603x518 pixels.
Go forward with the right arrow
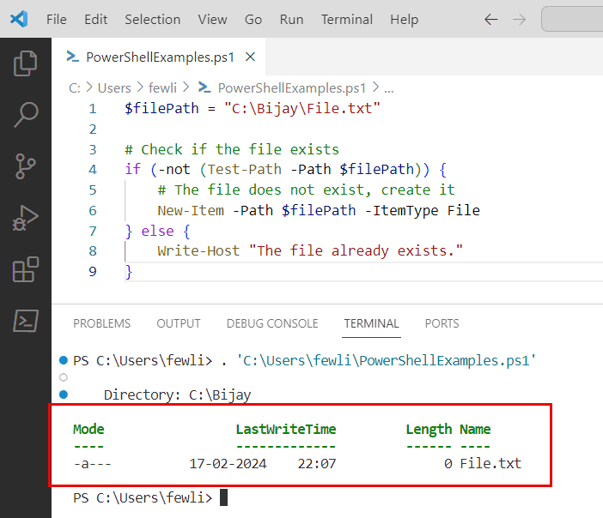point(519,19)
